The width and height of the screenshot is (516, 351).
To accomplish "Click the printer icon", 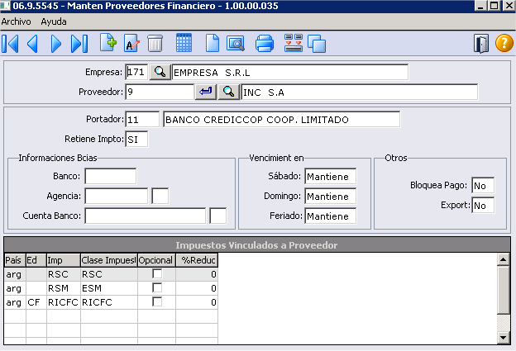I will (265, 44).
